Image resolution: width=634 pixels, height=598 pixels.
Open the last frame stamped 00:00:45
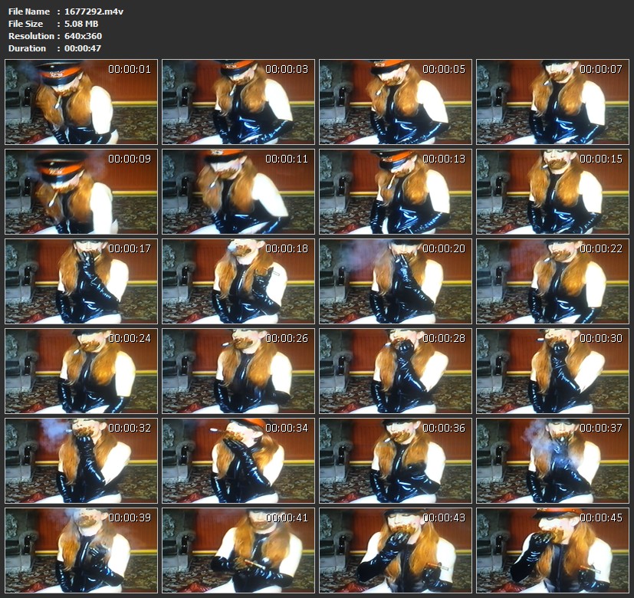552,550
